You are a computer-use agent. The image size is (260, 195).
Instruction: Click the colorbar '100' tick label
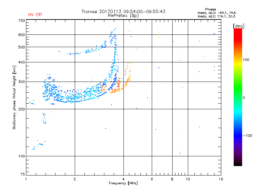[x=246, y=60]
